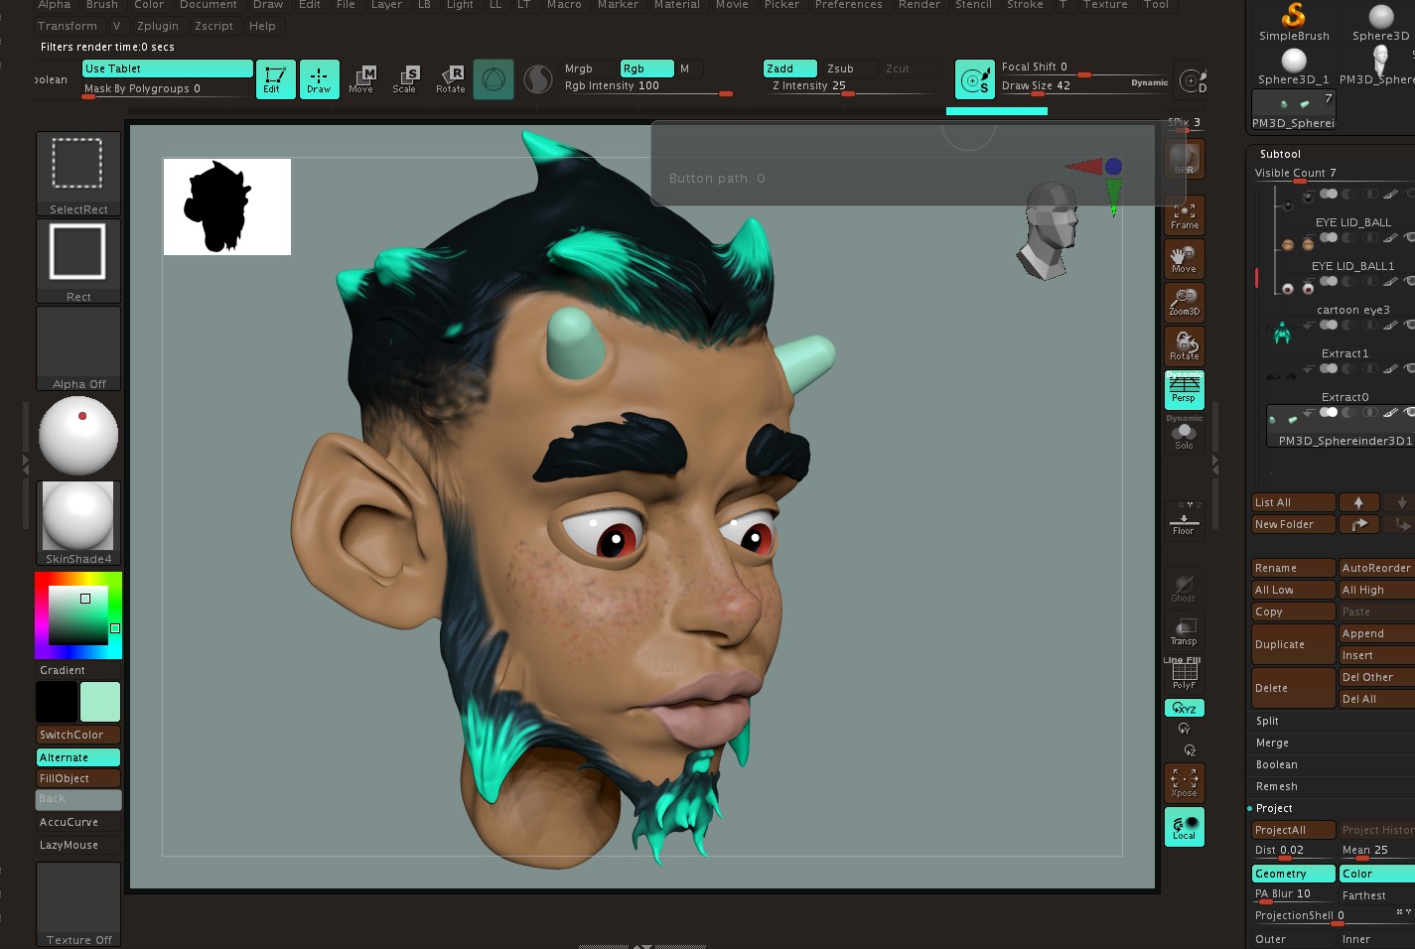Disable the Use Tablet option
The image size is (1415, 949).
click(x=167, y=68)
